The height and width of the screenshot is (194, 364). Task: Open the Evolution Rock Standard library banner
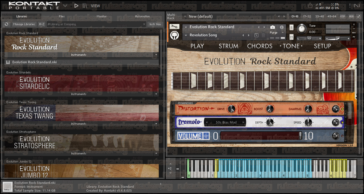pos(82,44)
